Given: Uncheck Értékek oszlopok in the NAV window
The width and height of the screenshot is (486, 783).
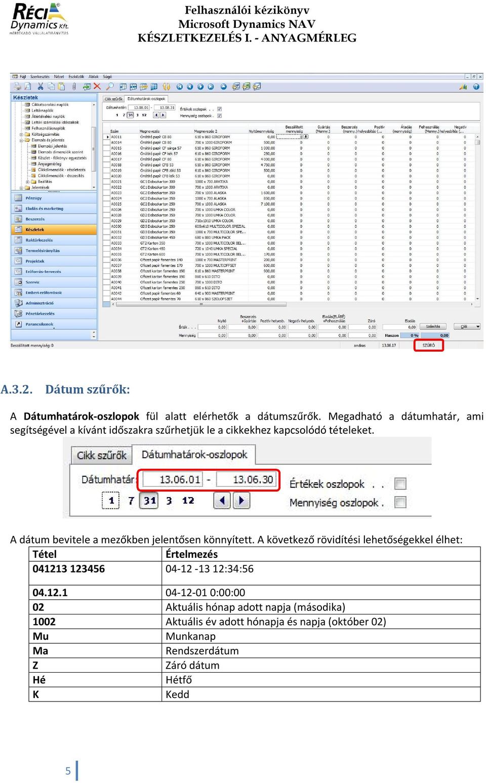Looking at the screenshot, I should coord(219,109).
